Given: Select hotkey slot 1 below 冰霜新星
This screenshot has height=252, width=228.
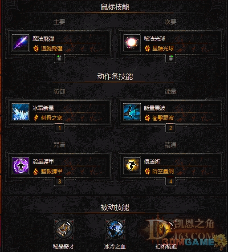Looking at the screenshot, I should pos(59,128).
